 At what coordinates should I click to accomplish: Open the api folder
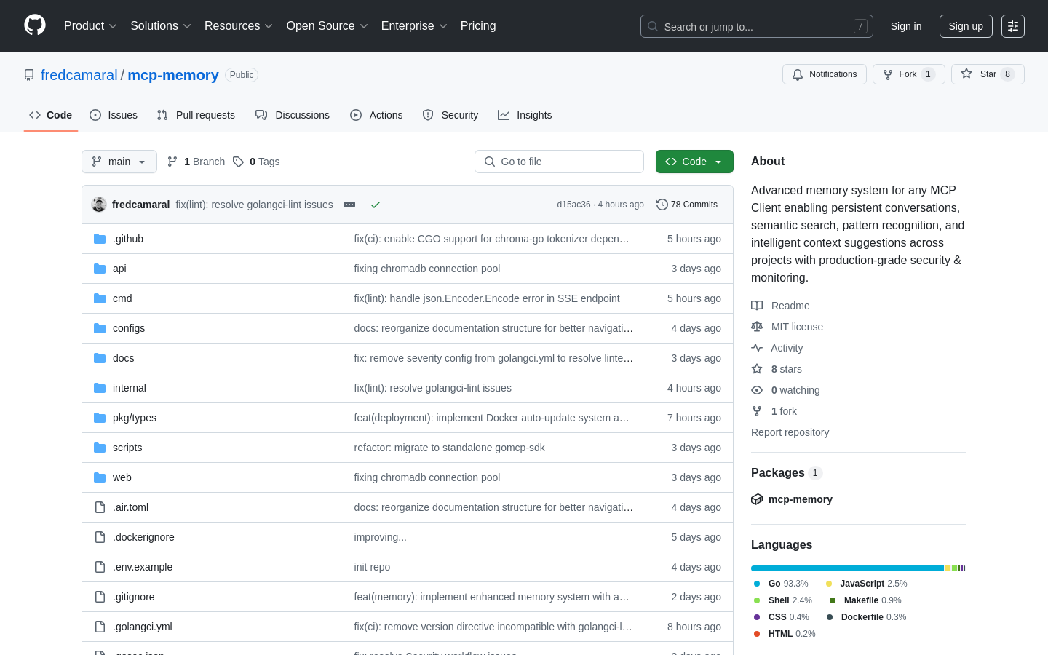tap(119, 269)
